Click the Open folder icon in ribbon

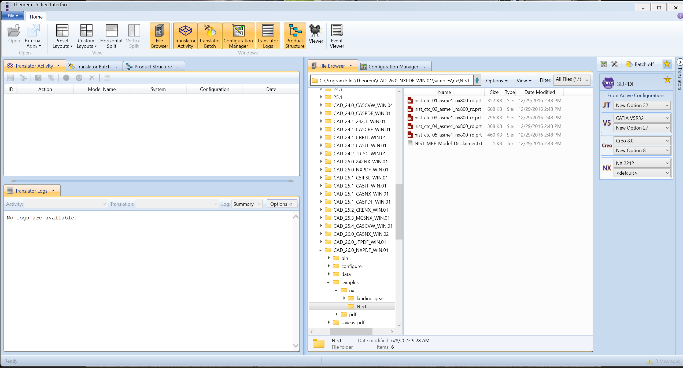14,34
